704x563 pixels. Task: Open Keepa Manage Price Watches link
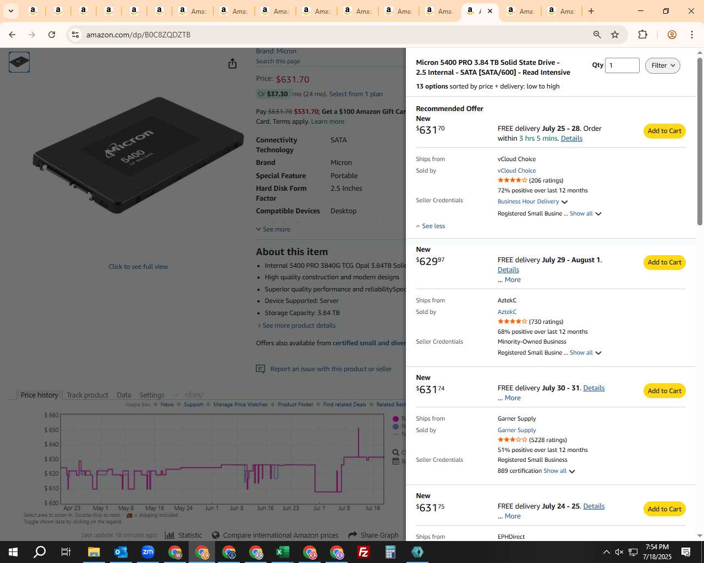pos(240,405)
